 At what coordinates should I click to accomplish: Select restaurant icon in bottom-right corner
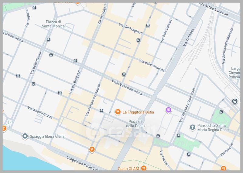[x=224, y=168]
